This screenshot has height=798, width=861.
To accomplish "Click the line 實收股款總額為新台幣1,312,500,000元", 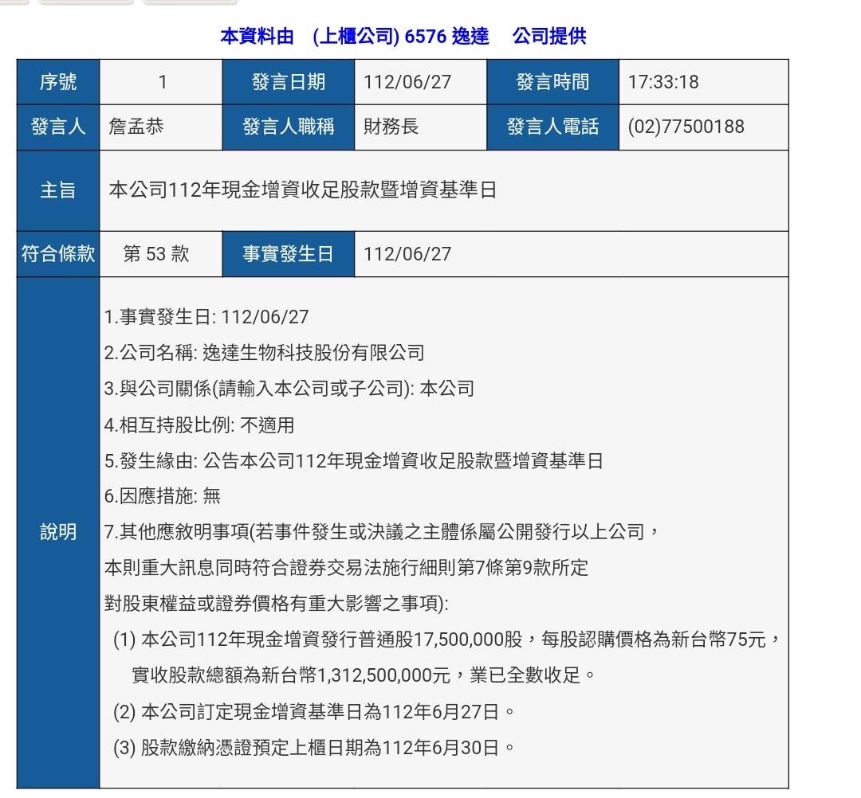I will pos(363,675).
